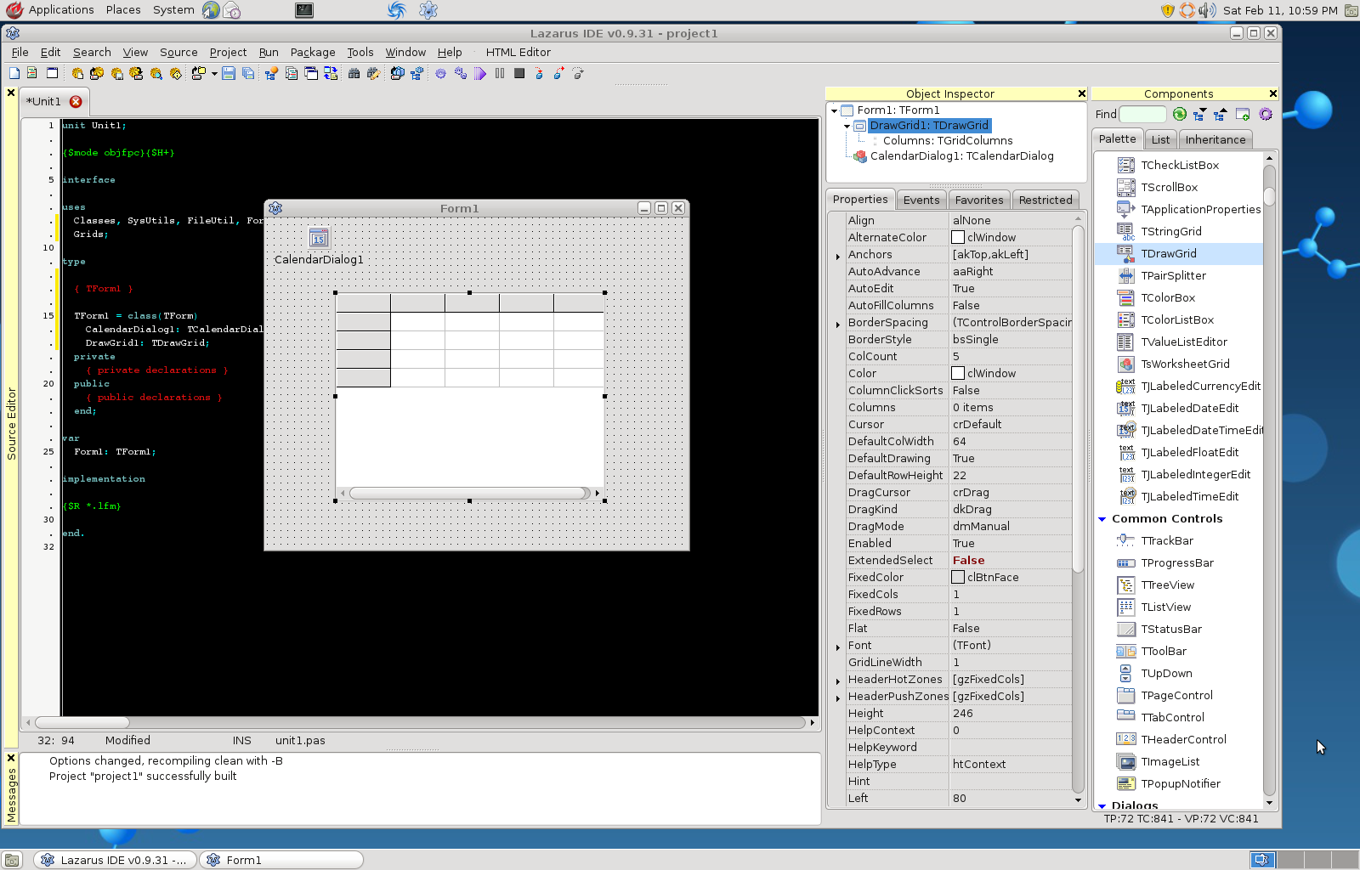Click the Step Out debug icon
The width and height of the screenshot is (1360, 870).
click(578, 74)
